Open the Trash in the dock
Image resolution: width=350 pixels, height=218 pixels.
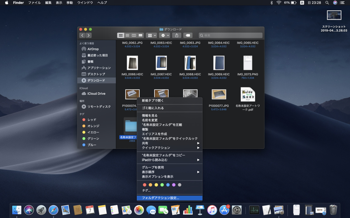333,210
